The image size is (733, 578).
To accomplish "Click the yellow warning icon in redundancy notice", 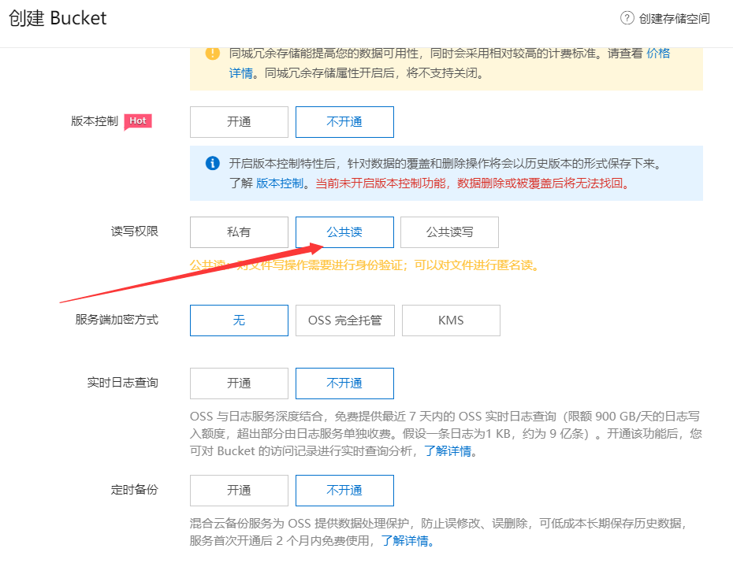I will (x=212, y=53).
